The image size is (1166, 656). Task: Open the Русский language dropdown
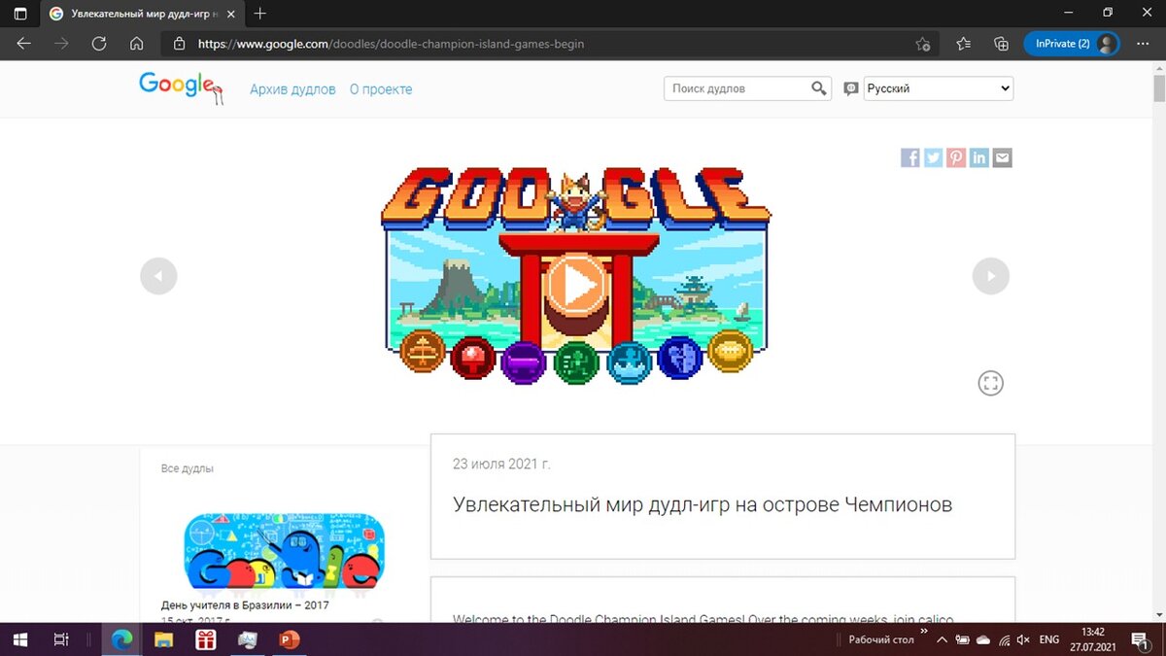[x=939, y=88]
